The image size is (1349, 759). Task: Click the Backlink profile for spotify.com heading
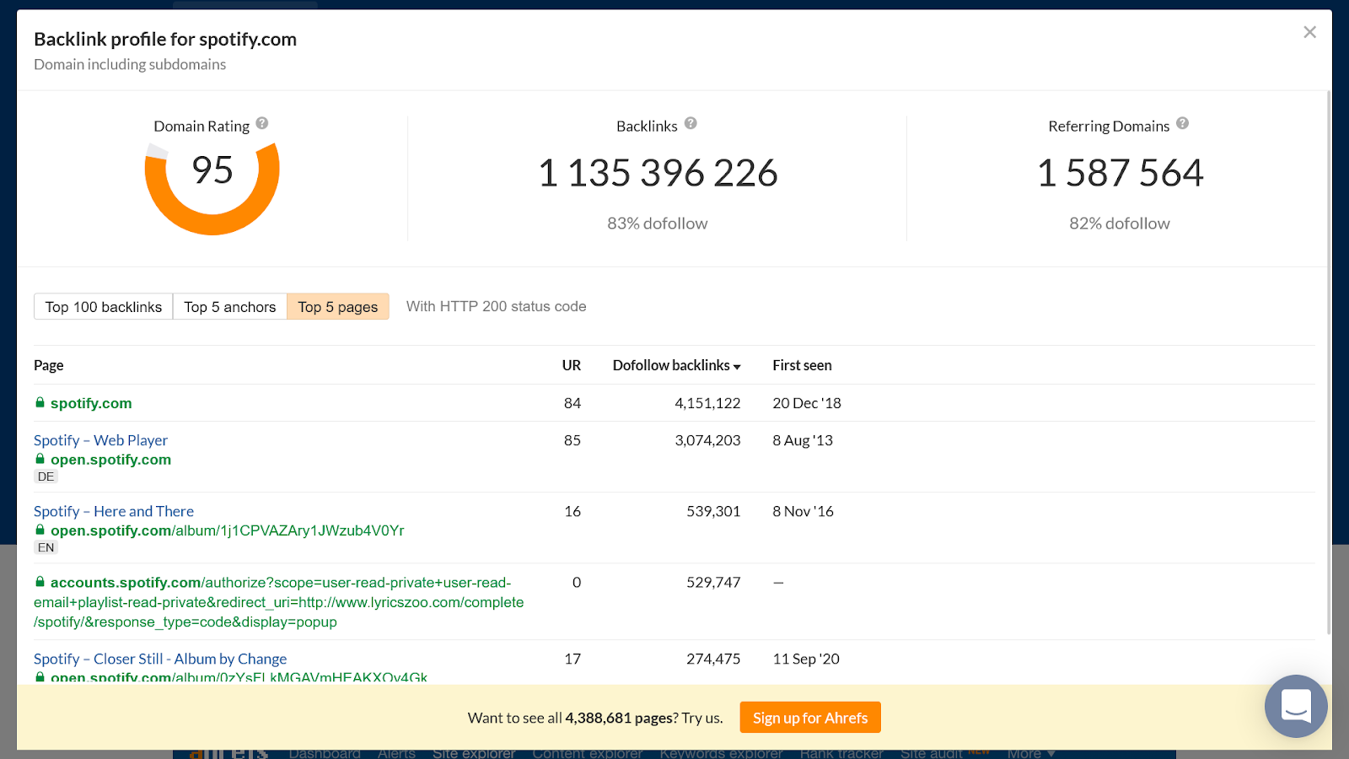click(x=165, y=39)
